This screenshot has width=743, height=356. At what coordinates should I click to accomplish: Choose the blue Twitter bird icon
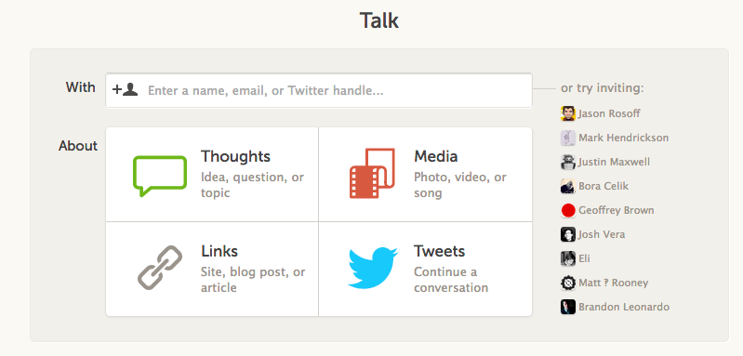[x=373, y=268]
